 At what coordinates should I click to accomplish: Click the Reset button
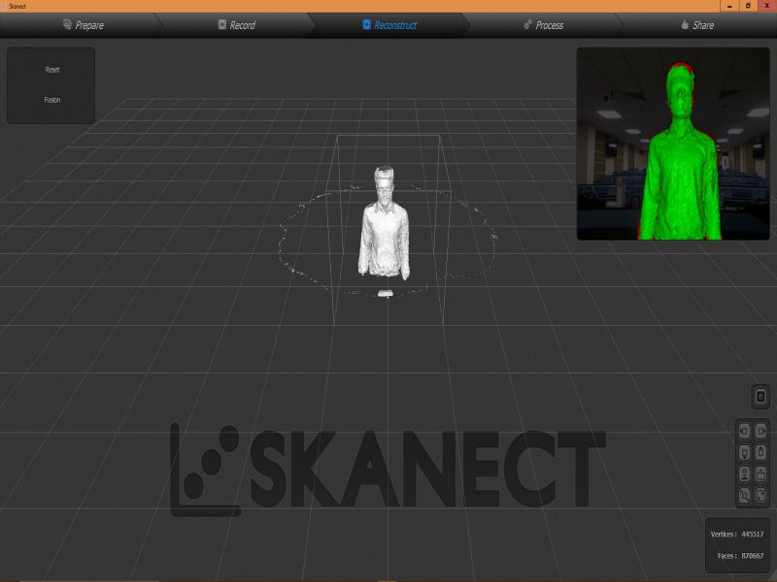coord(52,70)
